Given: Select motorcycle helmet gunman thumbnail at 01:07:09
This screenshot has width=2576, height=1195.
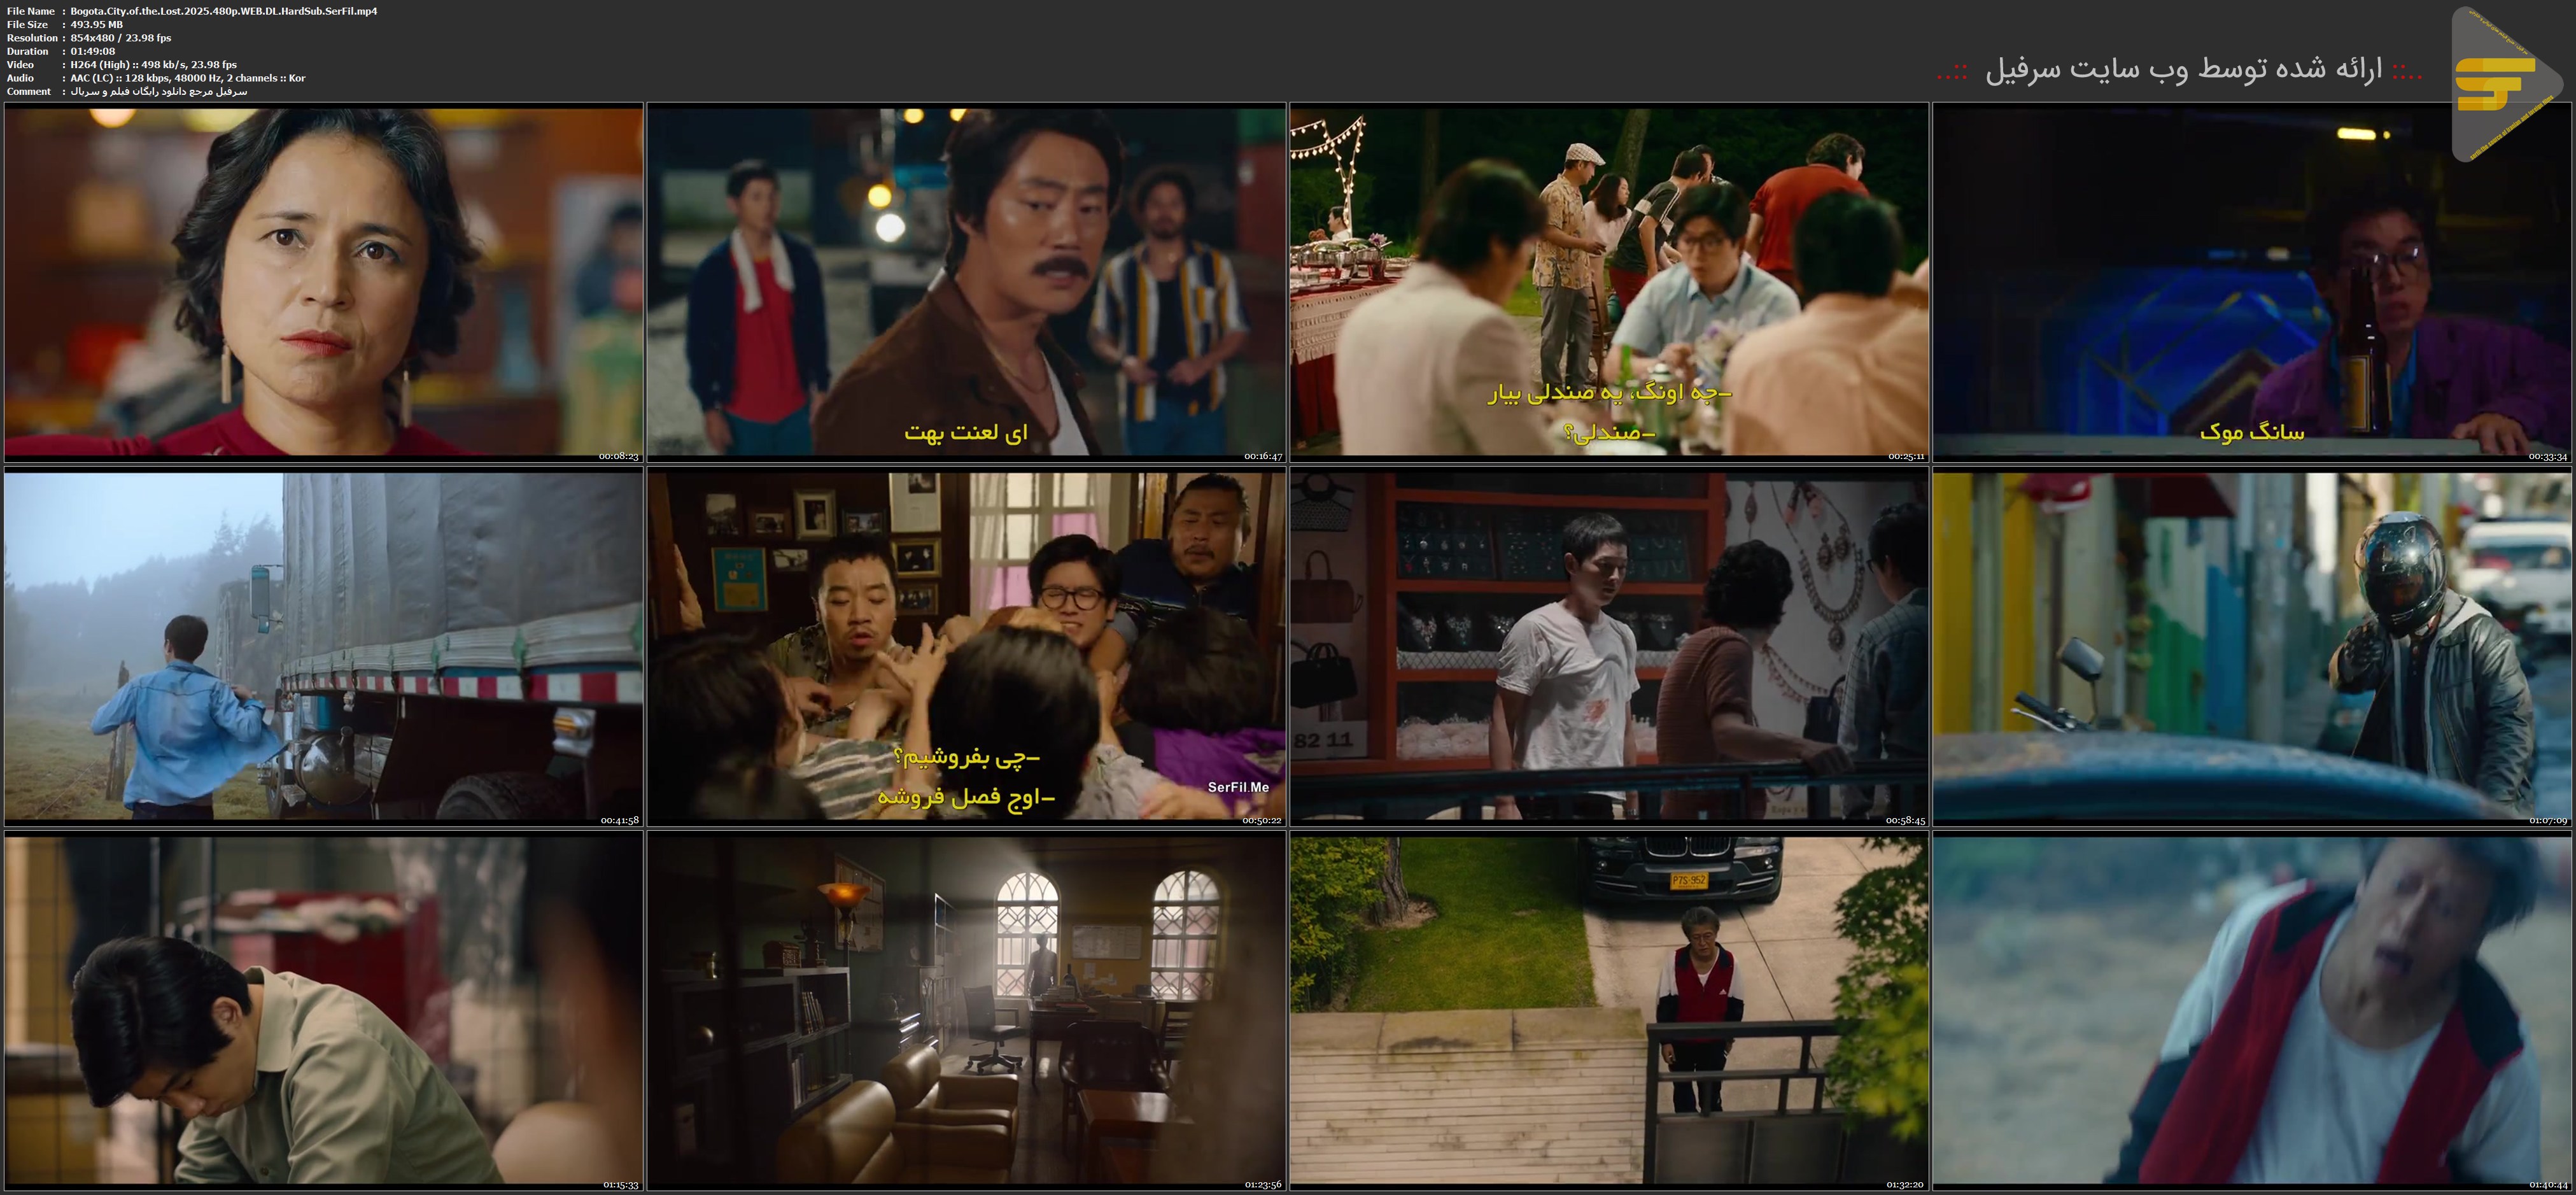Looking at the screenshot, I should point(2252,648).
